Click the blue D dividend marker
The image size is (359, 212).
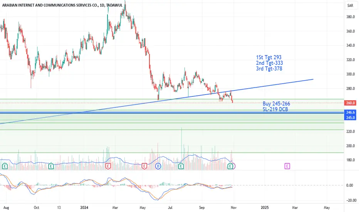[158, 166]
